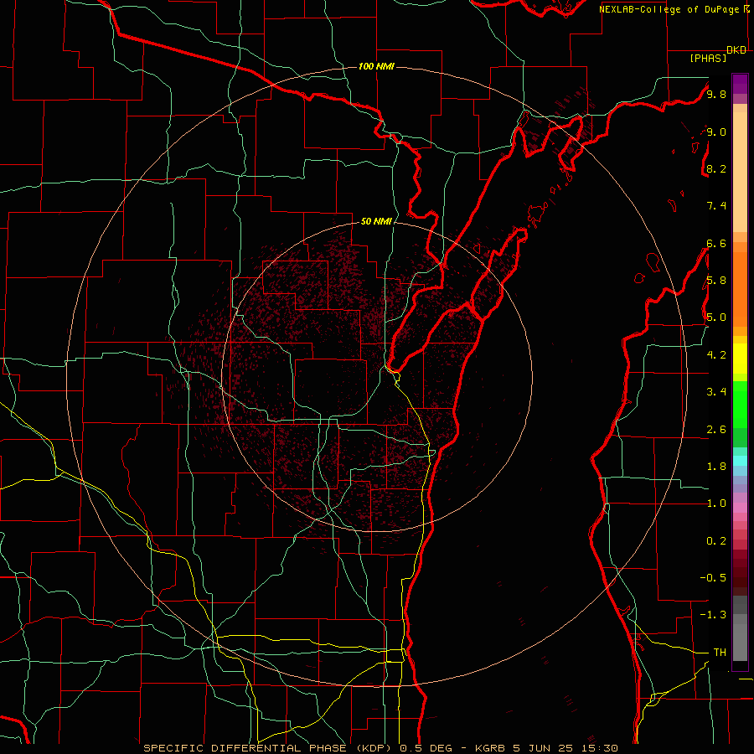
Task: Click the 8.2 scale value
Action: pyautogui.click(x=716, y=169)
